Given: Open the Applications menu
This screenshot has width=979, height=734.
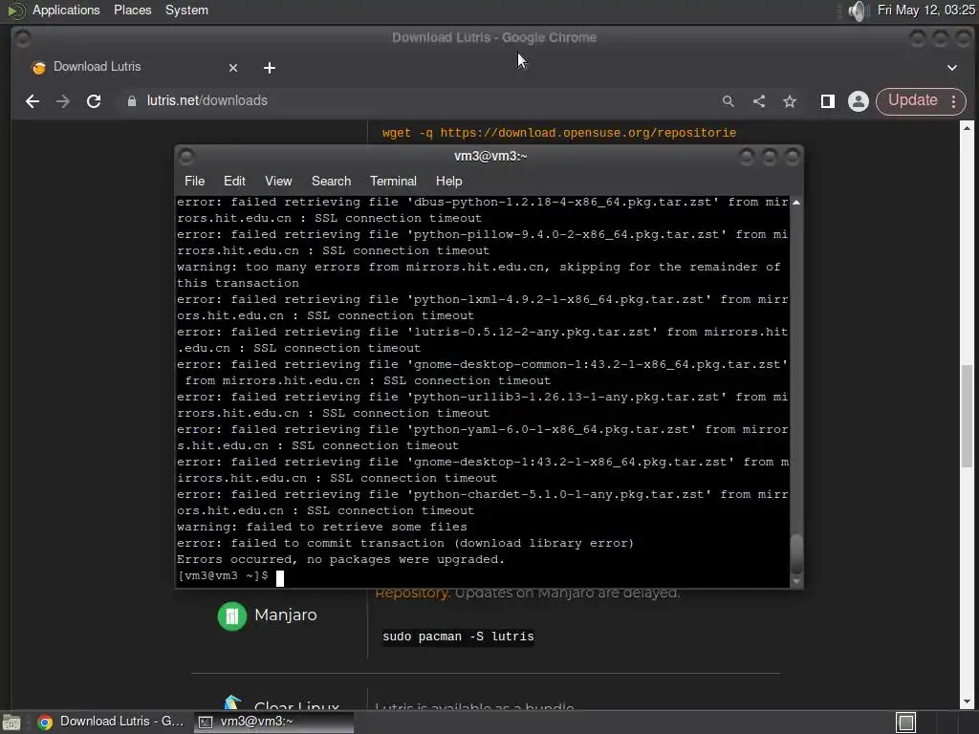Looking at the screenshot, I should pos(66,10).
